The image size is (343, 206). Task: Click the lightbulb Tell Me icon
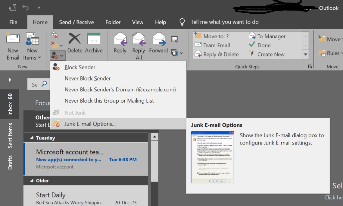point(182,22)
